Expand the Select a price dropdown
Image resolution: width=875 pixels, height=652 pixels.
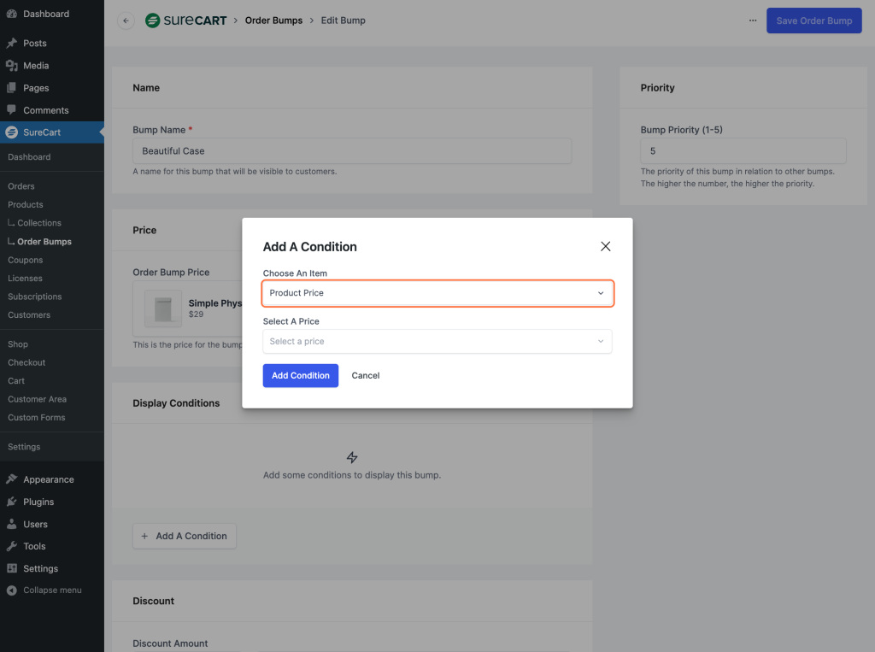(x=437, y=342)
